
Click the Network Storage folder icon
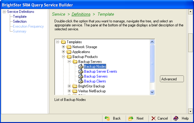pyautogui.click(x=69, y=47)
